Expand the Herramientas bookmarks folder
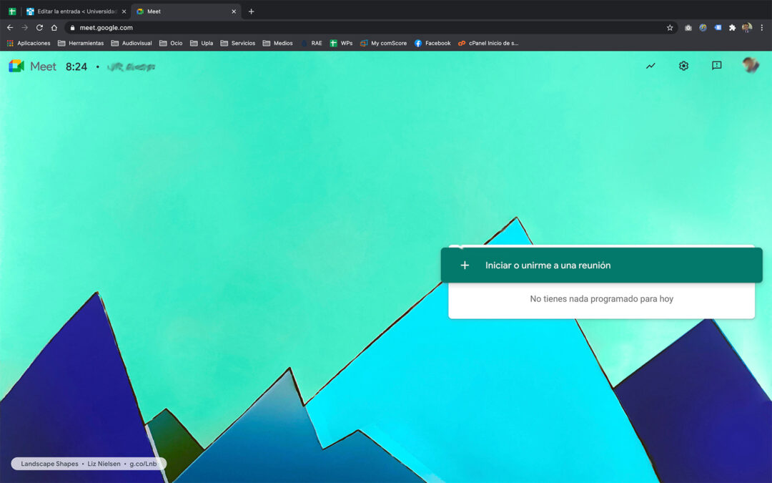 [81, 43]
